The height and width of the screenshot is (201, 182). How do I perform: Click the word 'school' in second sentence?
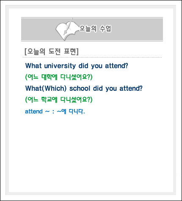tap(80, 89)
